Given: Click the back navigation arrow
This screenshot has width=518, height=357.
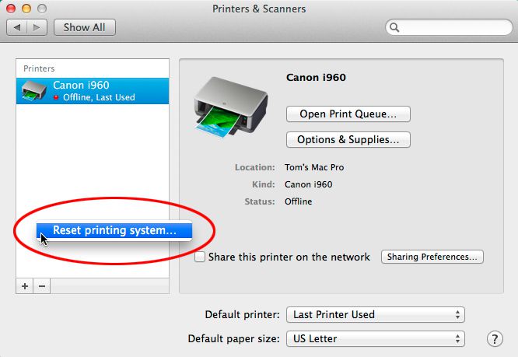Looking at the screenshot, I should (x=17, y=27).
